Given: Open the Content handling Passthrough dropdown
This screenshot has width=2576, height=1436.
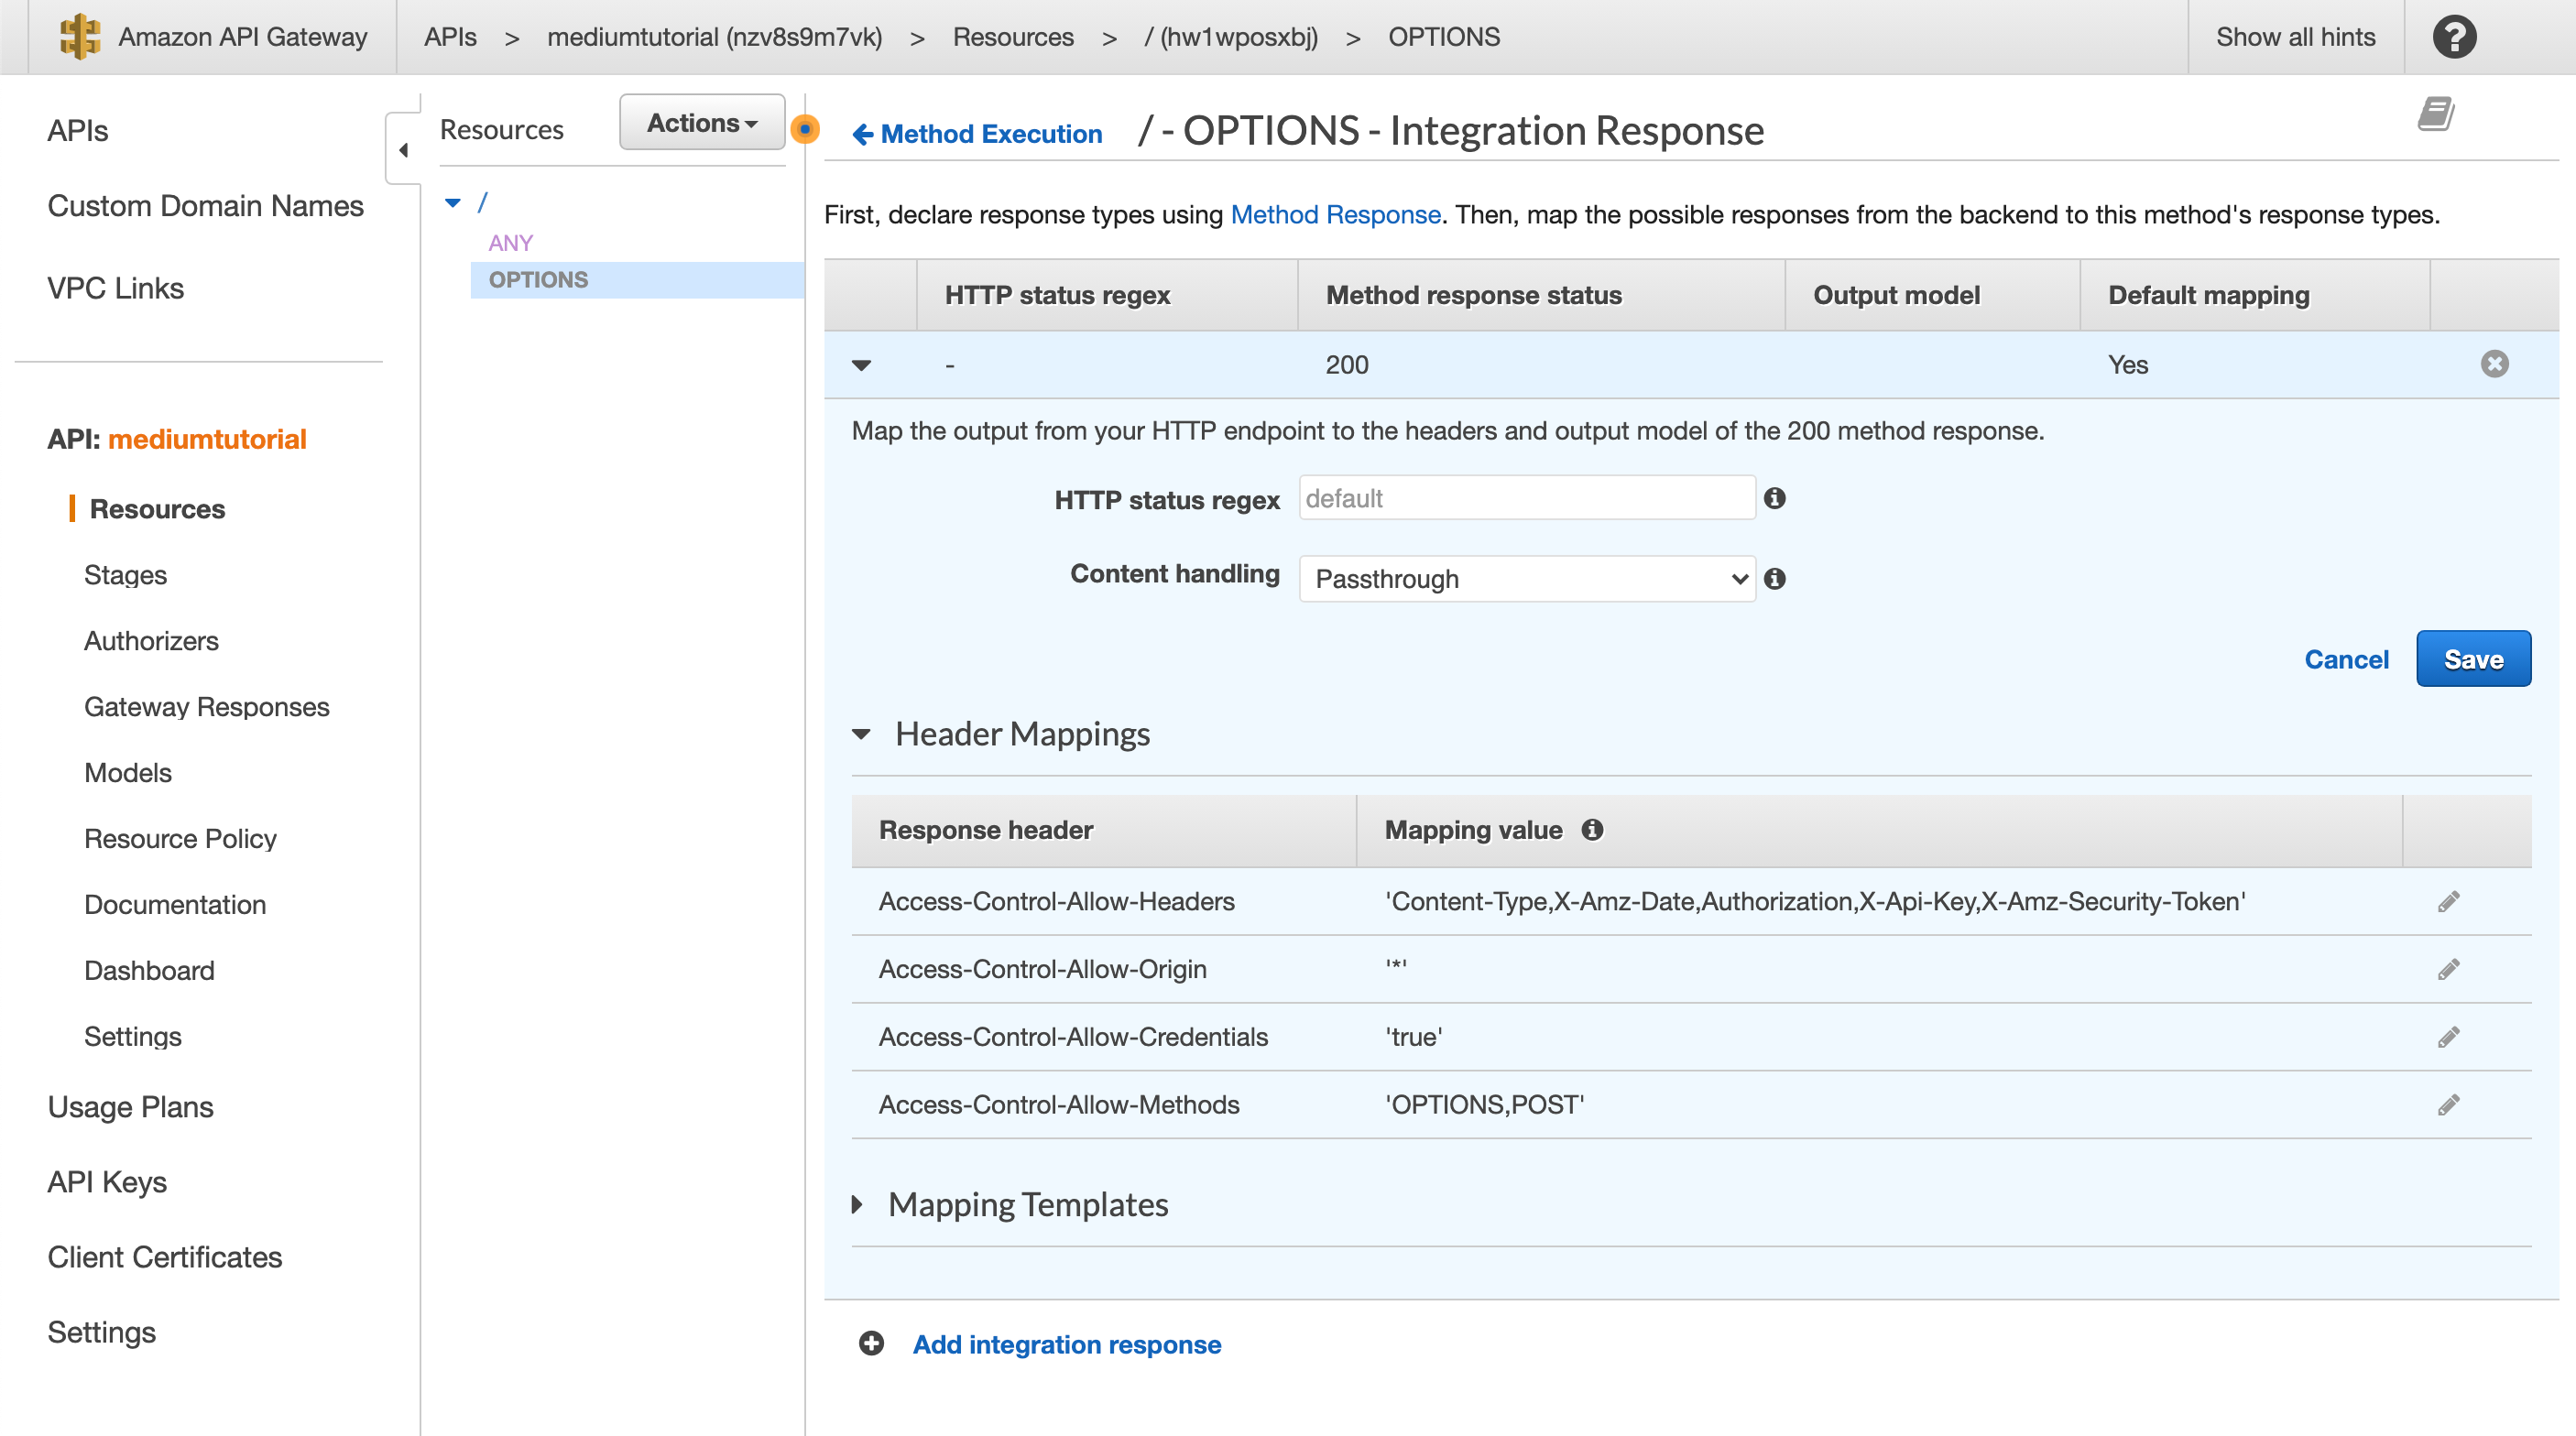Looking at the screenshot, I should tap(1526, 579).
